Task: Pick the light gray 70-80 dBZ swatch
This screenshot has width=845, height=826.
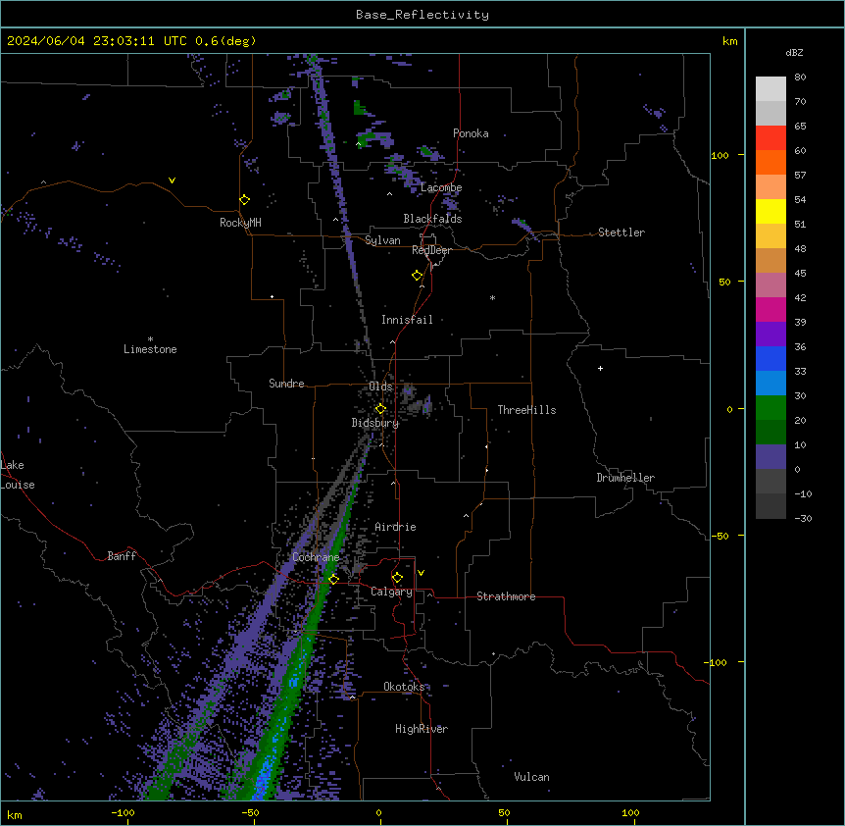Action: [x=770, y=89]
